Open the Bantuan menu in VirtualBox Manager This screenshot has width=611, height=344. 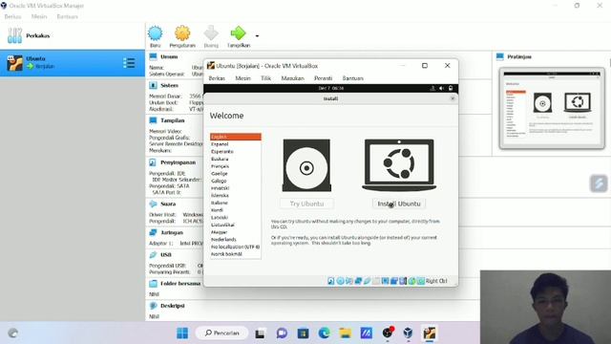click(68, 16)
